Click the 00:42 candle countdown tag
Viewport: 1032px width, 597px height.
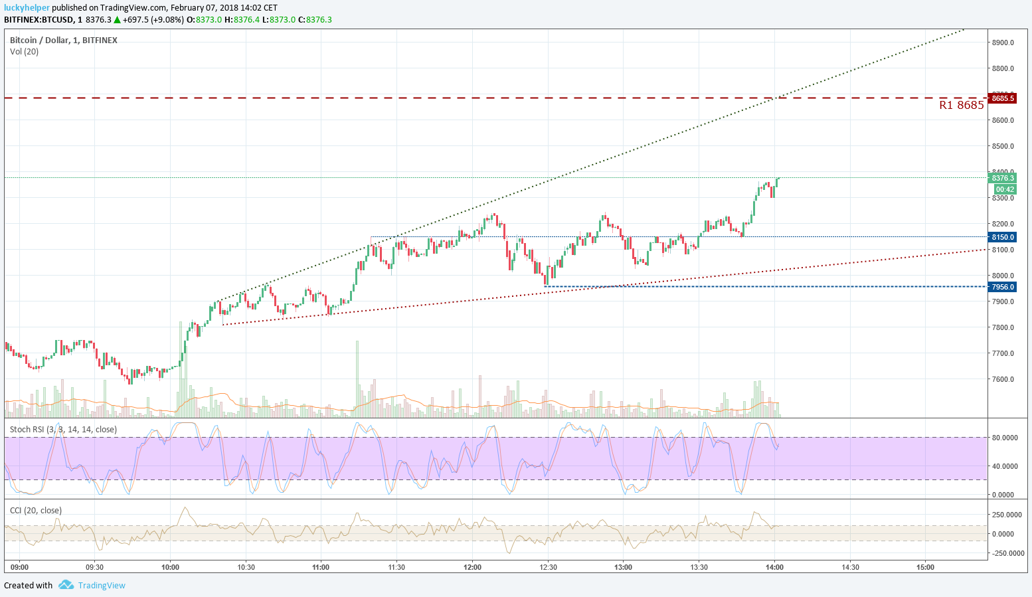[x=1005, y=189]
